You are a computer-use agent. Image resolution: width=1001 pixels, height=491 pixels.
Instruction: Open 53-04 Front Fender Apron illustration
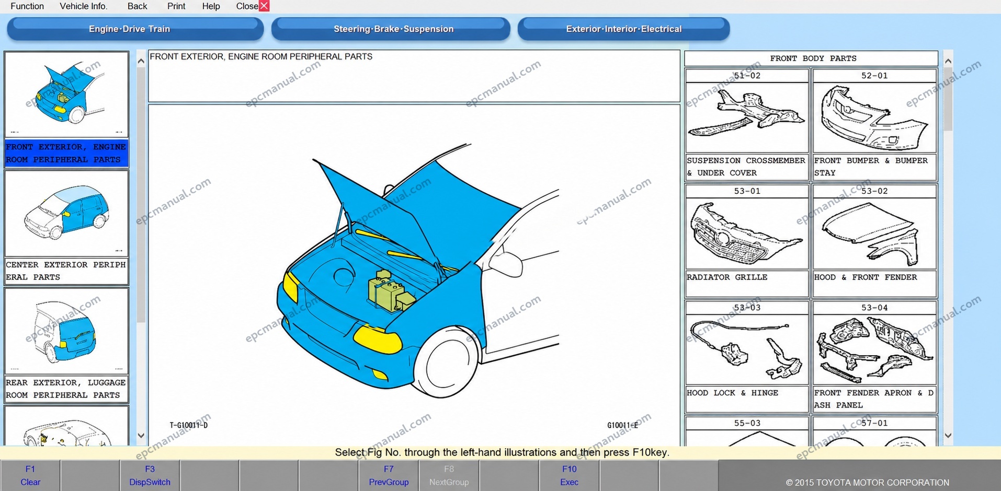point(874,349)
